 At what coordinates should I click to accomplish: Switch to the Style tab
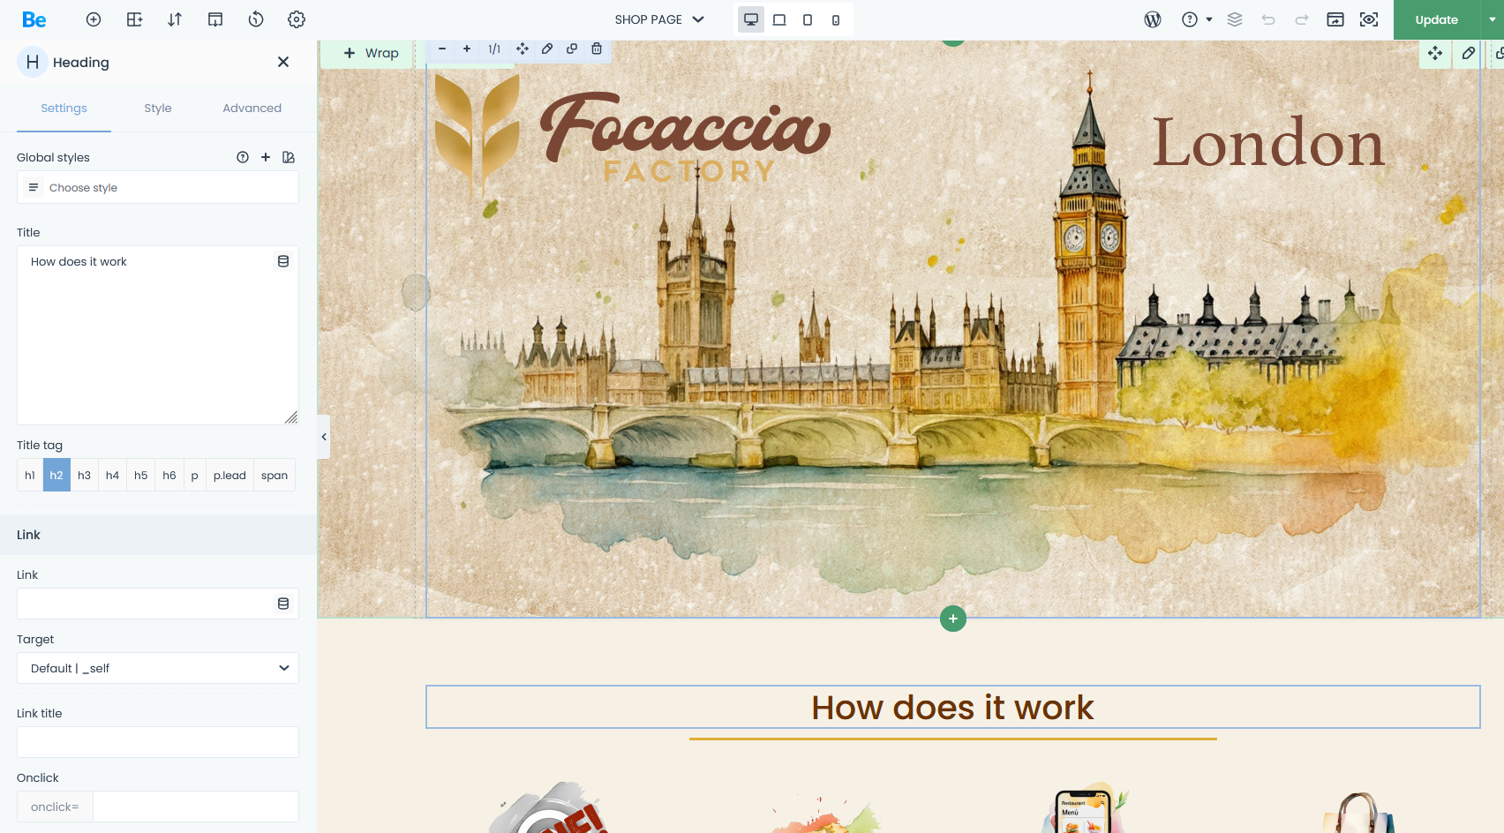tap(158, 109)
